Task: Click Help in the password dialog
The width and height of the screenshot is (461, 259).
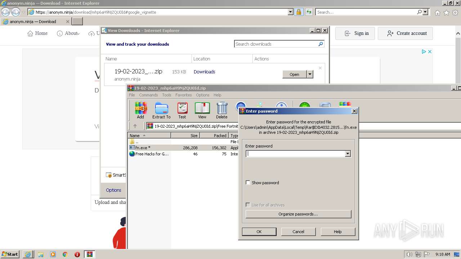Action: pyautogui.click(x=337, y=232)
